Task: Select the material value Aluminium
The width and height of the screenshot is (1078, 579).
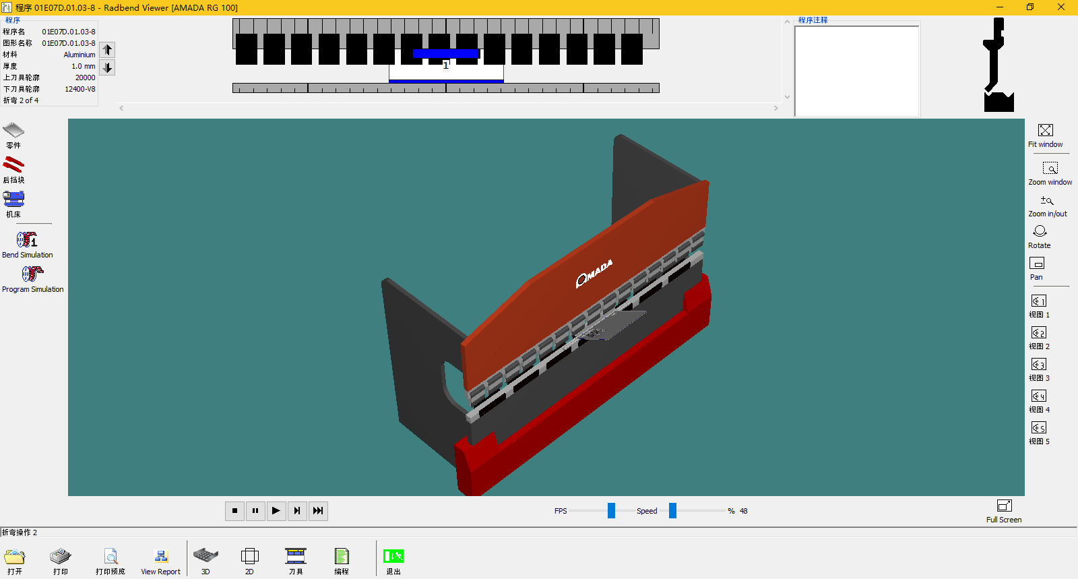Action: (80, 55)
